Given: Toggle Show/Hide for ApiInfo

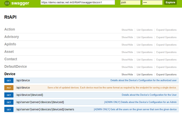Looking at the screenshot, I should click(x=127, y=45).
